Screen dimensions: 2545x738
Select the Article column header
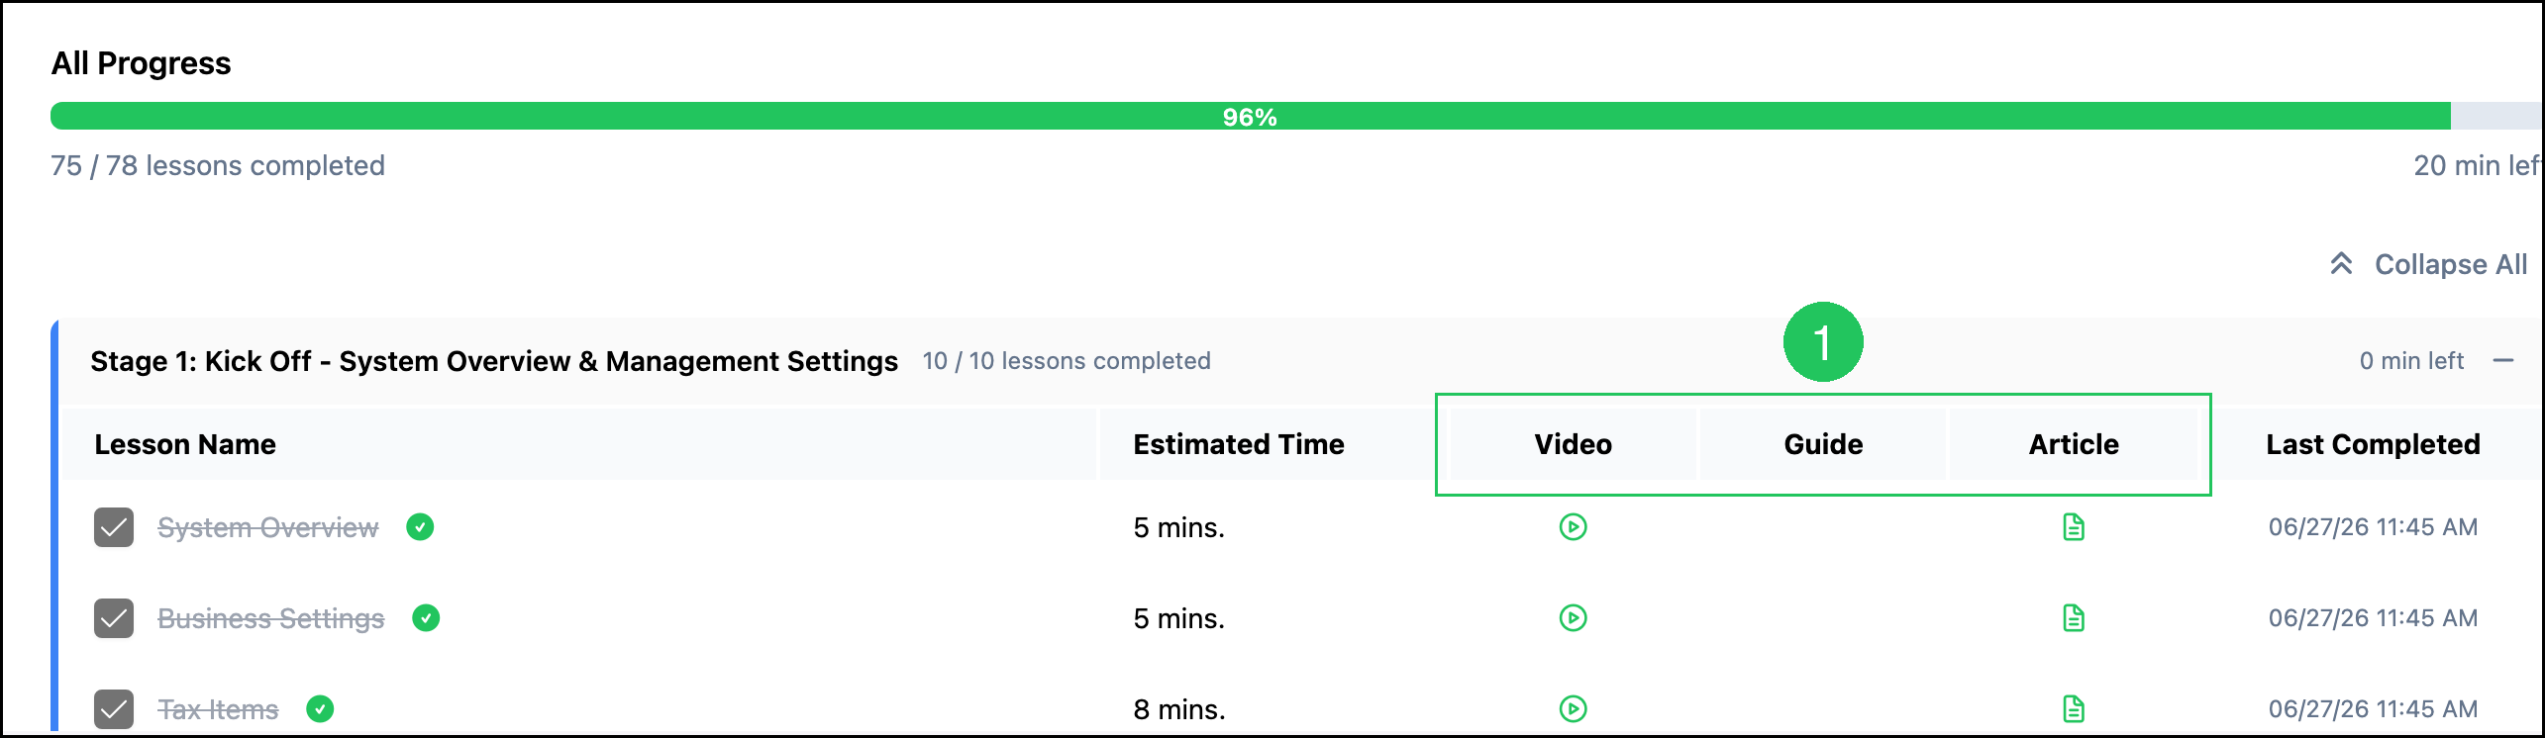[x=2074, y=444]
